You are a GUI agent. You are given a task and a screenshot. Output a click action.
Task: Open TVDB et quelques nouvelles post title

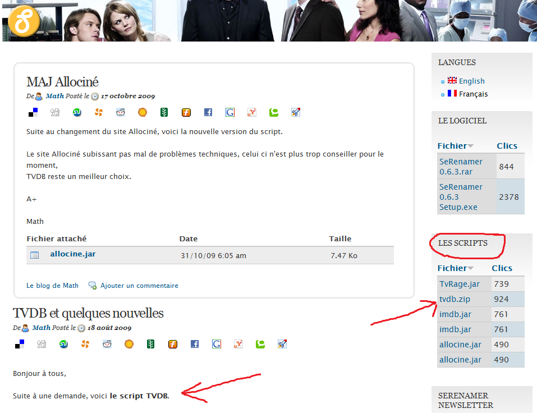(x=88, y=313)
